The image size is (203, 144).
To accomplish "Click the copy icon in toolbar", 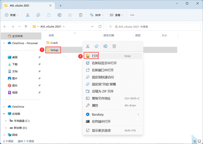I will click(38, 15).
